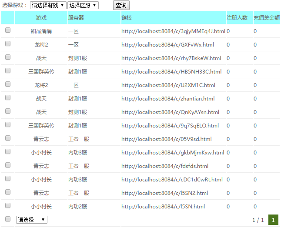
Task: Tick the 05V9sd.html row checkbox
Action: pyautogui.click(x=8, y=138)
